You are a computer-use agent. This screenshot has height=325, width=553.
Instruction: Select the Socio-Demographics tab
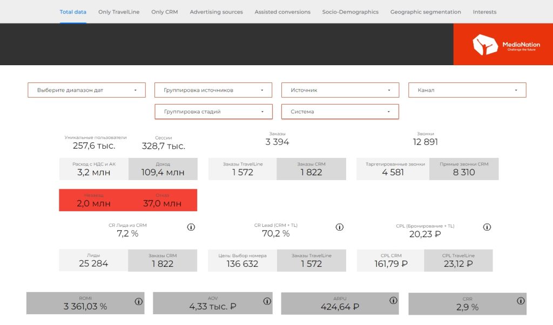click(350, 12)
